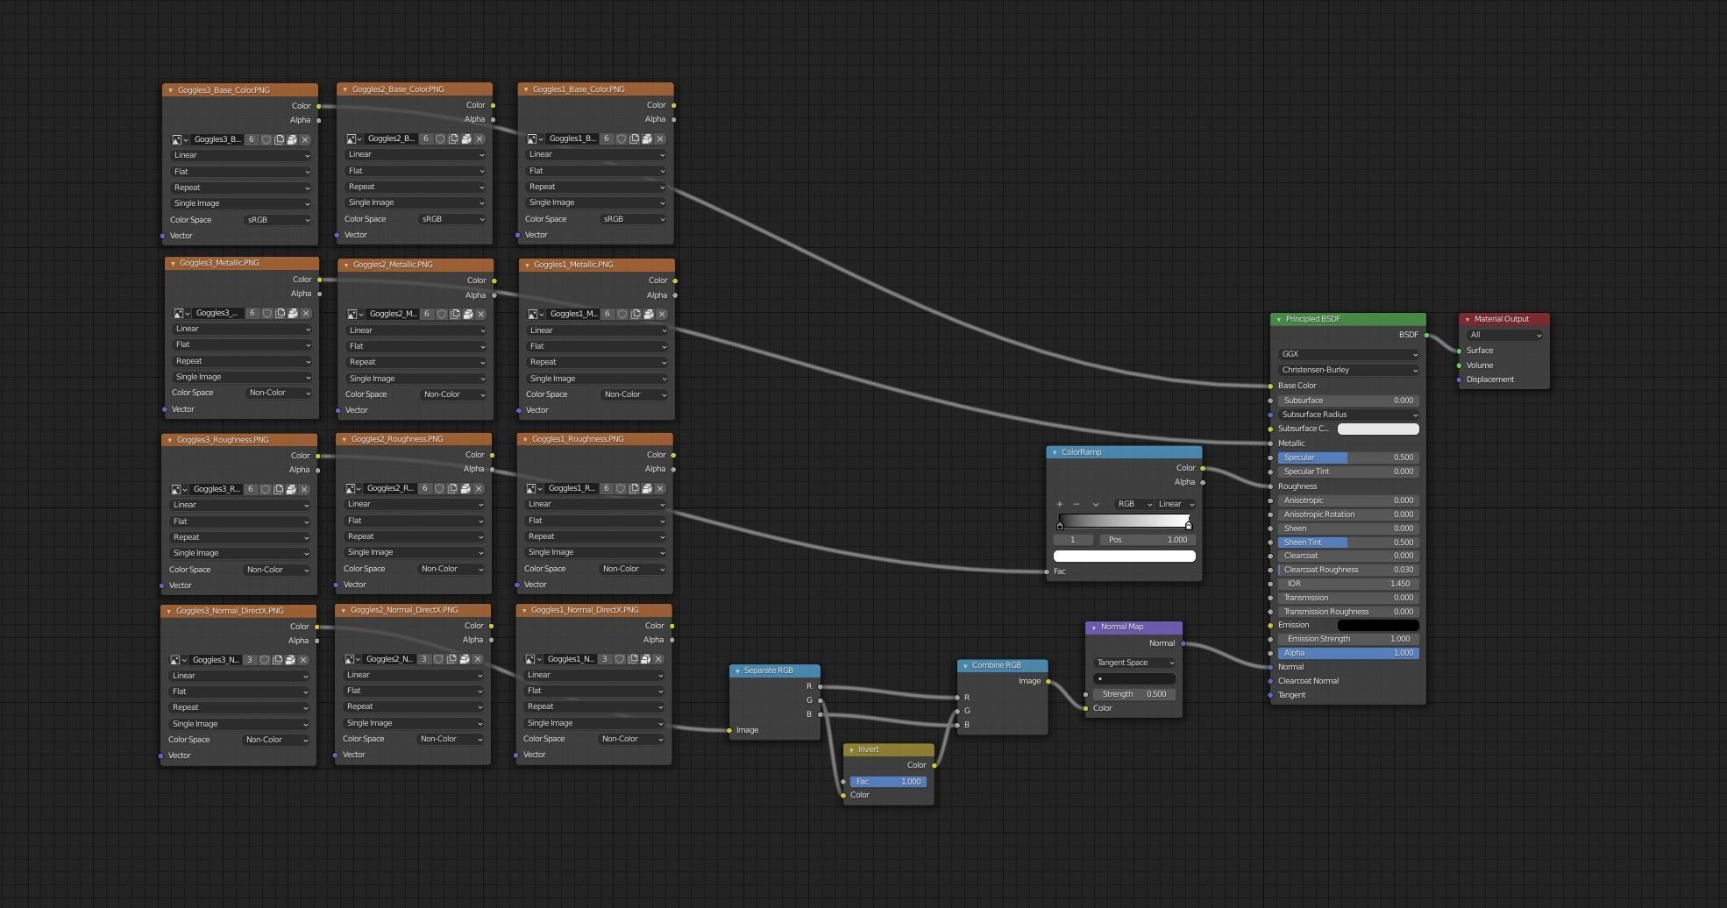The image size is (1727, 908).
Task: Add a color stop in ColorRamp
Action: [x=1060, y=504]
